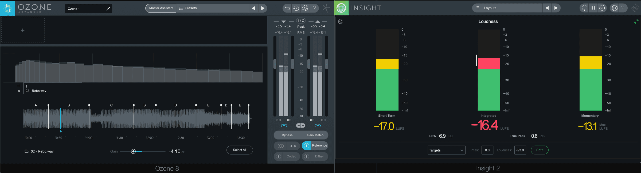Enable Gain Match in Ozone
The height and width of the screenshot is (173, 641).
(315, 135)
